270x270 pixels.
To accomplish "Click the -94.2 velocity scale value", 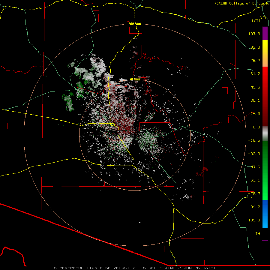I will [x=254, y=207].
